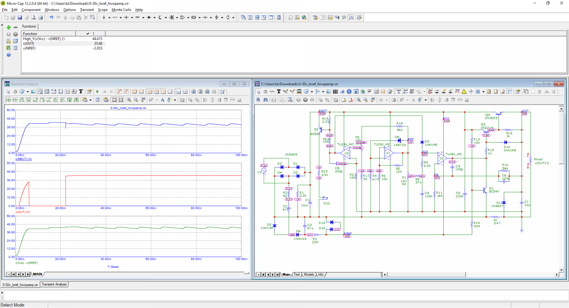This screenshot has width=569, height=308.
Task: Click the zoom-in magnifier in schematic toolbar
Action: coord(358,100)
